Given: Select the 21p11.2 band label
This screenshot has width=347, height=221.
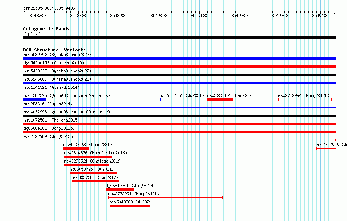Looking at the screenshot, I should pyautogui.click(x=32, y=34).
